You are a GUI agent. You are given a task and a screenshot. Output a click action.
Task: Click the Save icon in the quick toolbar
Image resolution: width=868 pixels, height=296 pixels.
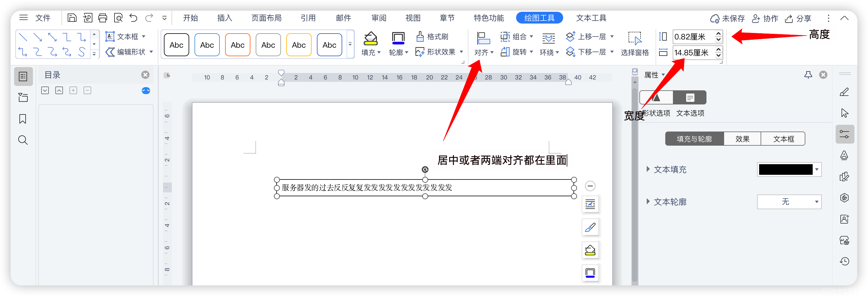(x=72, y=18)
